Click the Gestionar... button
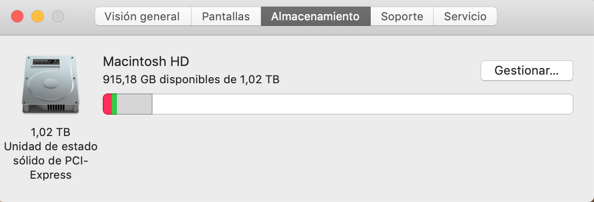This screenshot has width=594, height=202. pyautogui.click(x=526, y=71)
